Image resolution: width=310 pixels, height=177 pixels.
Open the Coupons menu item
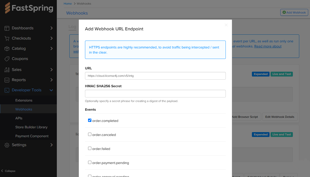(x=20, y=59)
